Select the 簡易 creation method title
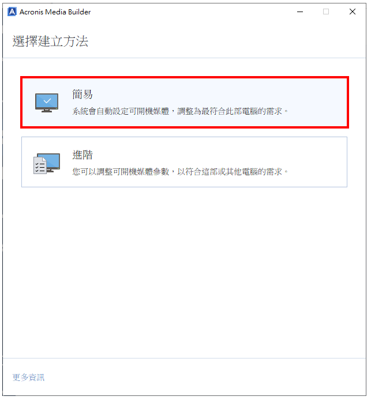 pos(82,95)
